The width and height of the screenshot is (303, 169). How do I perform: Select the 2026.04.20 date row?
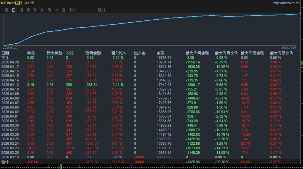(x=10, y=62)
